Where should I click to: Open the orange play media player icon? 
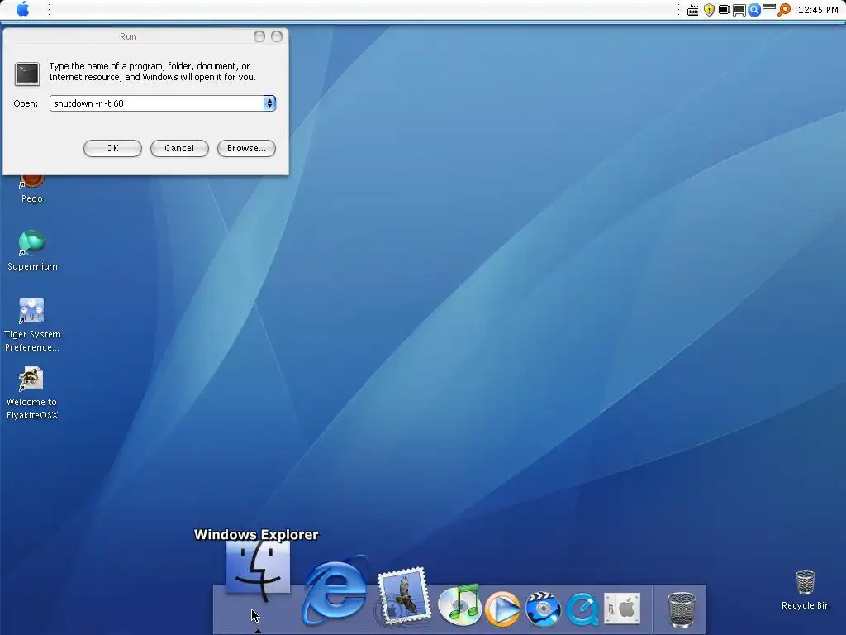[x=502, y=608]
